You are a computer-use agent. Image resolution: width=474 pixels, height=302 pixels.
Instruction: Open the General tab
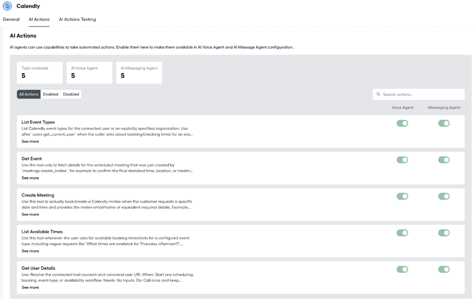click(11, 19)
